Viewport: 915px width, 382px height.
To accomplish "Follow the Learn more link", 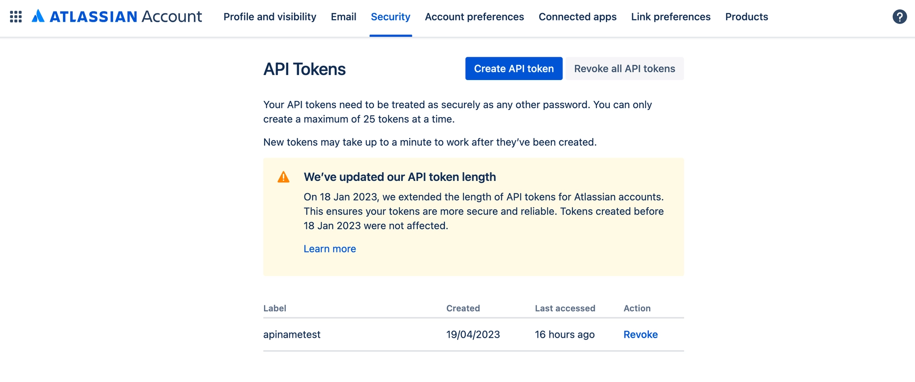I will pos(329,249).
